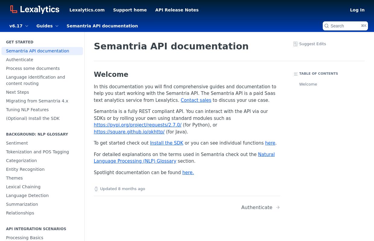Open the square.github.io okhttp link
374x241 pixels.
[129, 132]
